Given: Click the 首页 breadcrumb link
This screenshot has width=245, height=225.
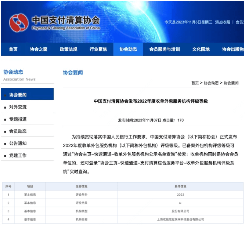Looking at the screenshot, I should click(195, 83).
